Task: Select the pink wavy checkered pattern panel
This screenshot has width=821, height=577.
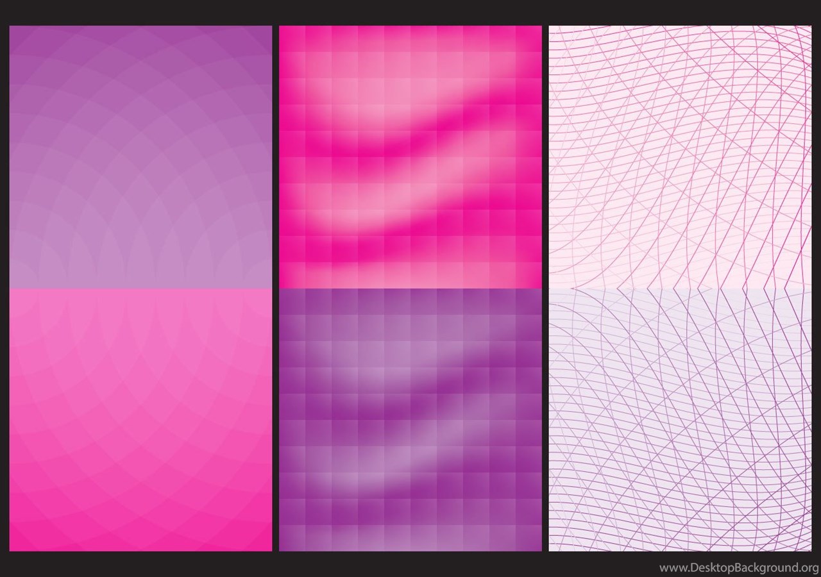Action: coord(410,157)
